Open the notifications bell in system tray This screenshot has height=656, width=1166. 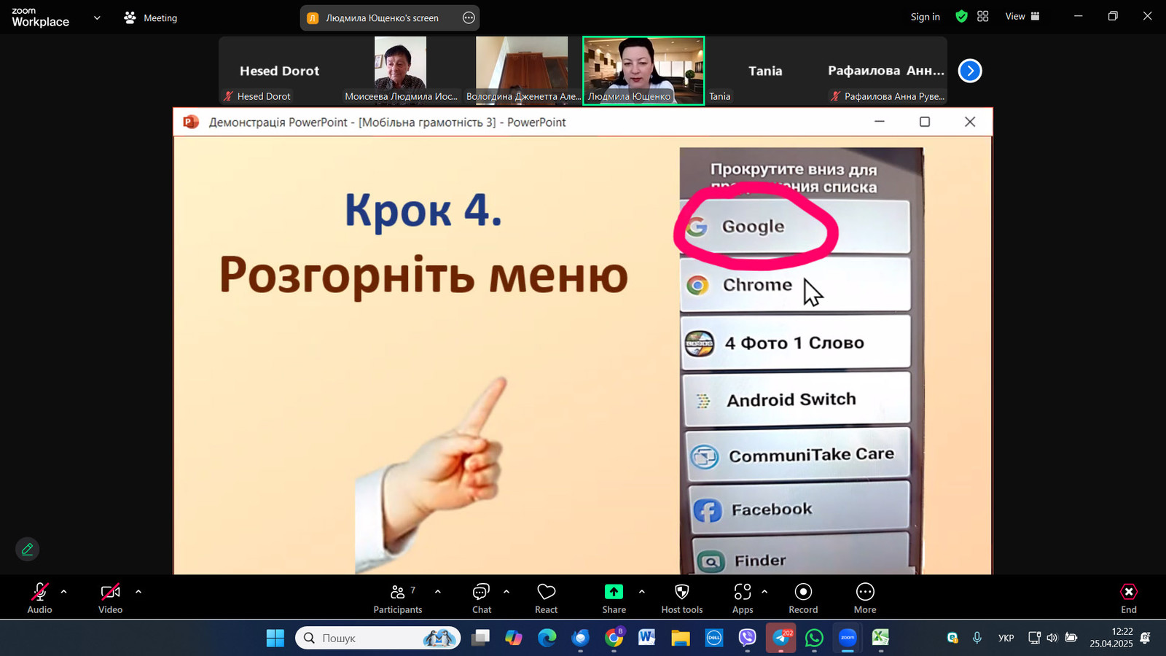pyautogui.click(x=1146, y=638)
